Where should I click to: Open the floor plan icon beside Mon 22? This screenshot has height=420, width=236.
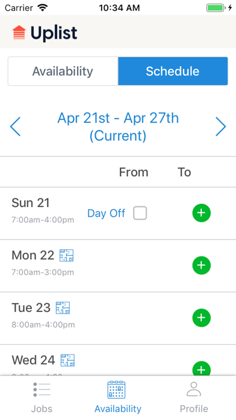67,255
